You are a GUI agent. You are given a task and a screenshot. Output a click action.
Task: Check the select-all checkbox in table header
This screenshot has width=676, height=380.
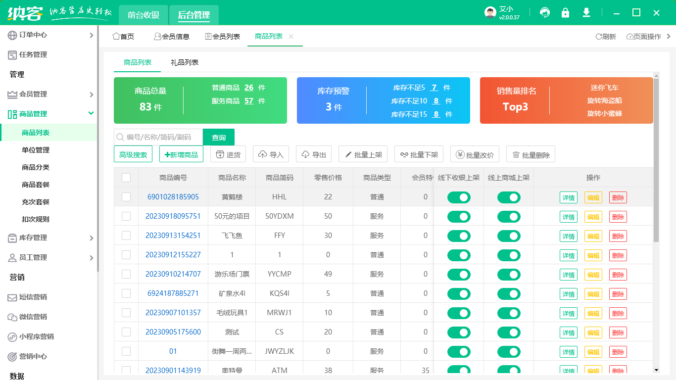[x=126, y=177]
